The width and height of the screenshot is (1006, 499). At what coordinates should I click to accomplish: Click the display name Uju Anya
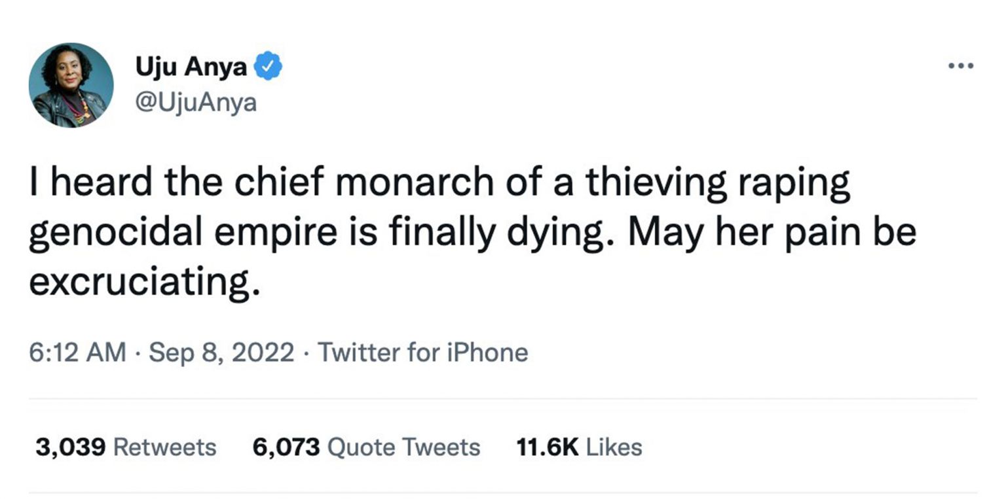point(191,67)
